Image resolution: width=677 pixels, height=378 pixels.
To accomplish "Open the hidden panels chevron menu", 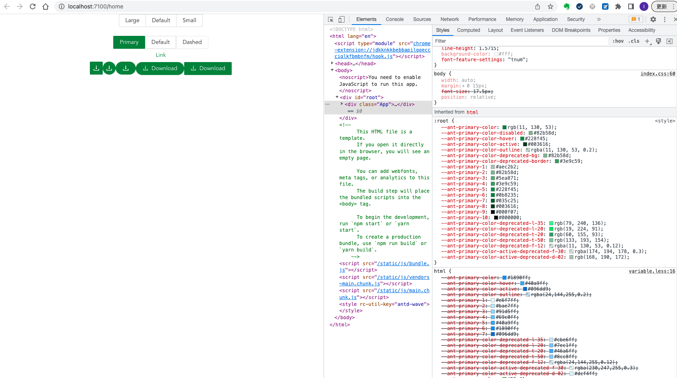I will pos(599,19).
